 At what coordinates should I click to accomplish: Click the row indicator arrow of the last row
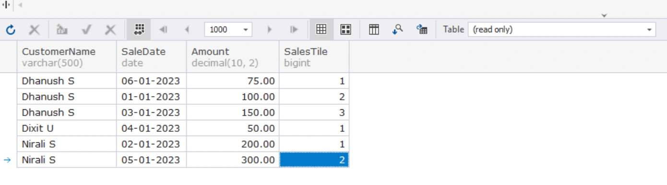7,160
